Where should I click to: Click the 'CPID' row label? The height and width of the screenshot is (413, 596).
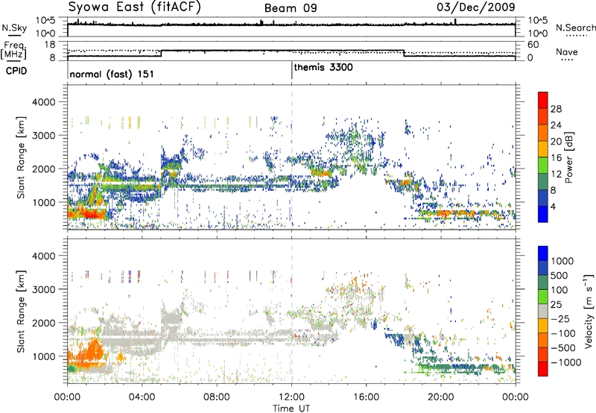coord(16,71)
